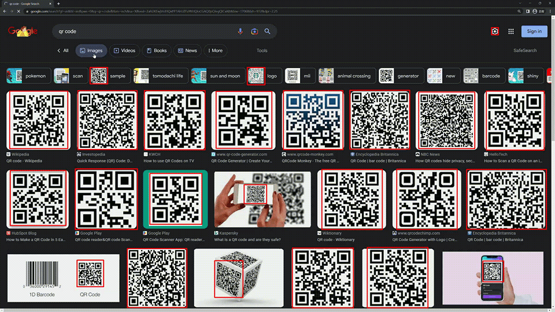Select the animal crossing chip
The image size is (555, 312).
click(346, 76)
